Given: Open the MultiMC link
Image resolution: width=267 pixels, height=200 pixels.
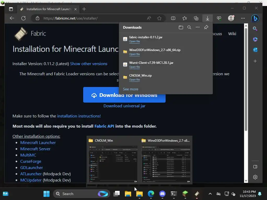Looking at the screenshot, I should [x=28, y=155].
